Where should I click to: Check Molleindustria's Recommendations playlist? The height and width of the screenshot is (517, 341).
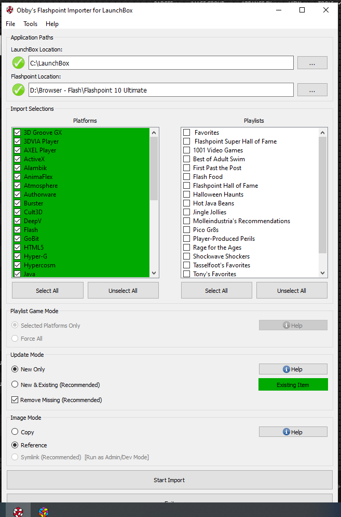click(x=187, y=221)
